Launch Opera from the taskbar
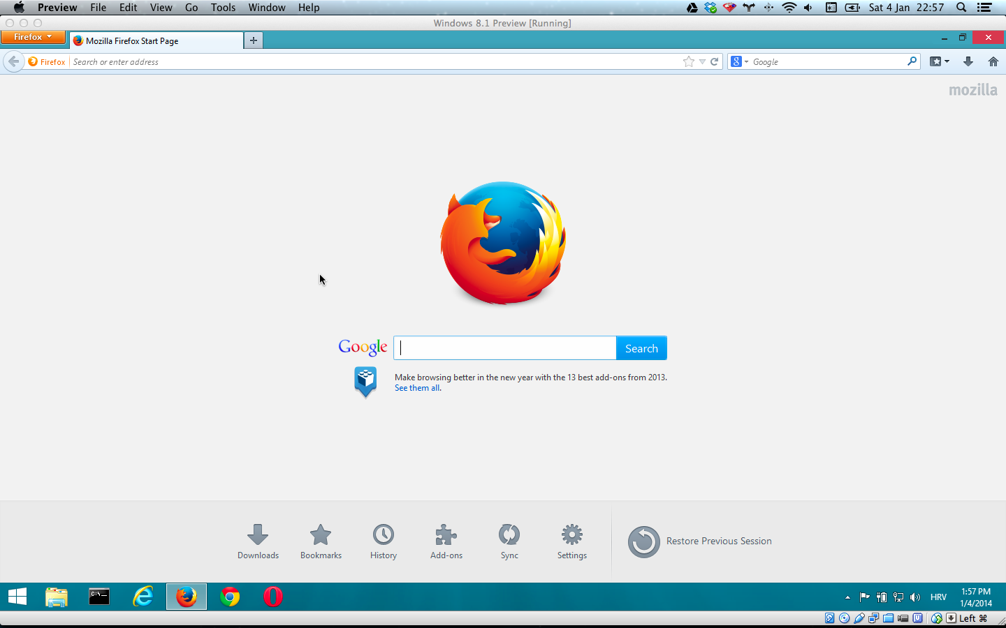 click(x=273, y=597)
